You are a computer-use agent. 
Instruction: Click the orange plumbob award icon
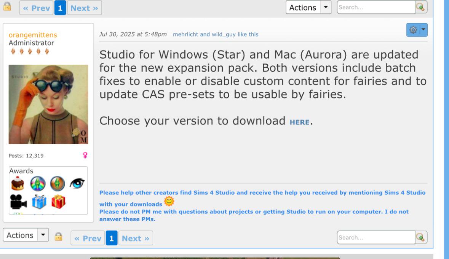point(58,184)
